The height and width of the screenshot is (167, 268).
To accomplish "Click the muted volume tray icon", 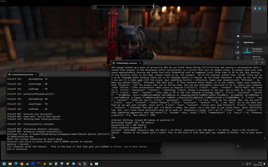I will 250,164.
